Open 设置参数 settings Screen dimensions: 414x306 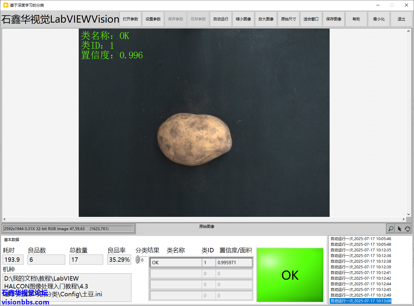tap(153, 19)
